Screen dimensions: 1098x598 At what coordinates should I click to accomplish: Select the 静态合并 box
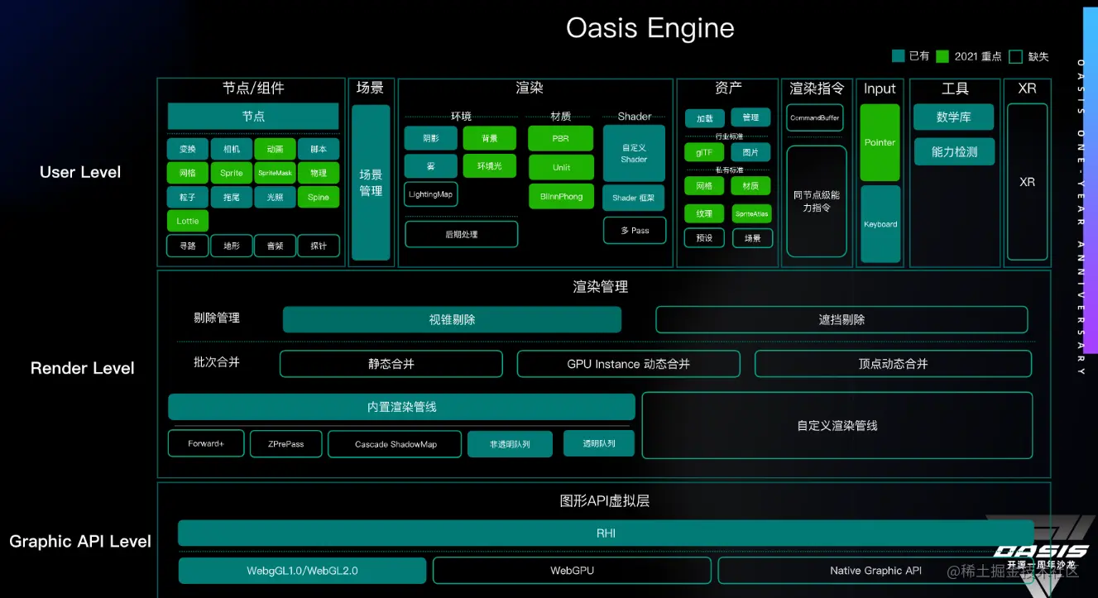(x=391, y=364)
